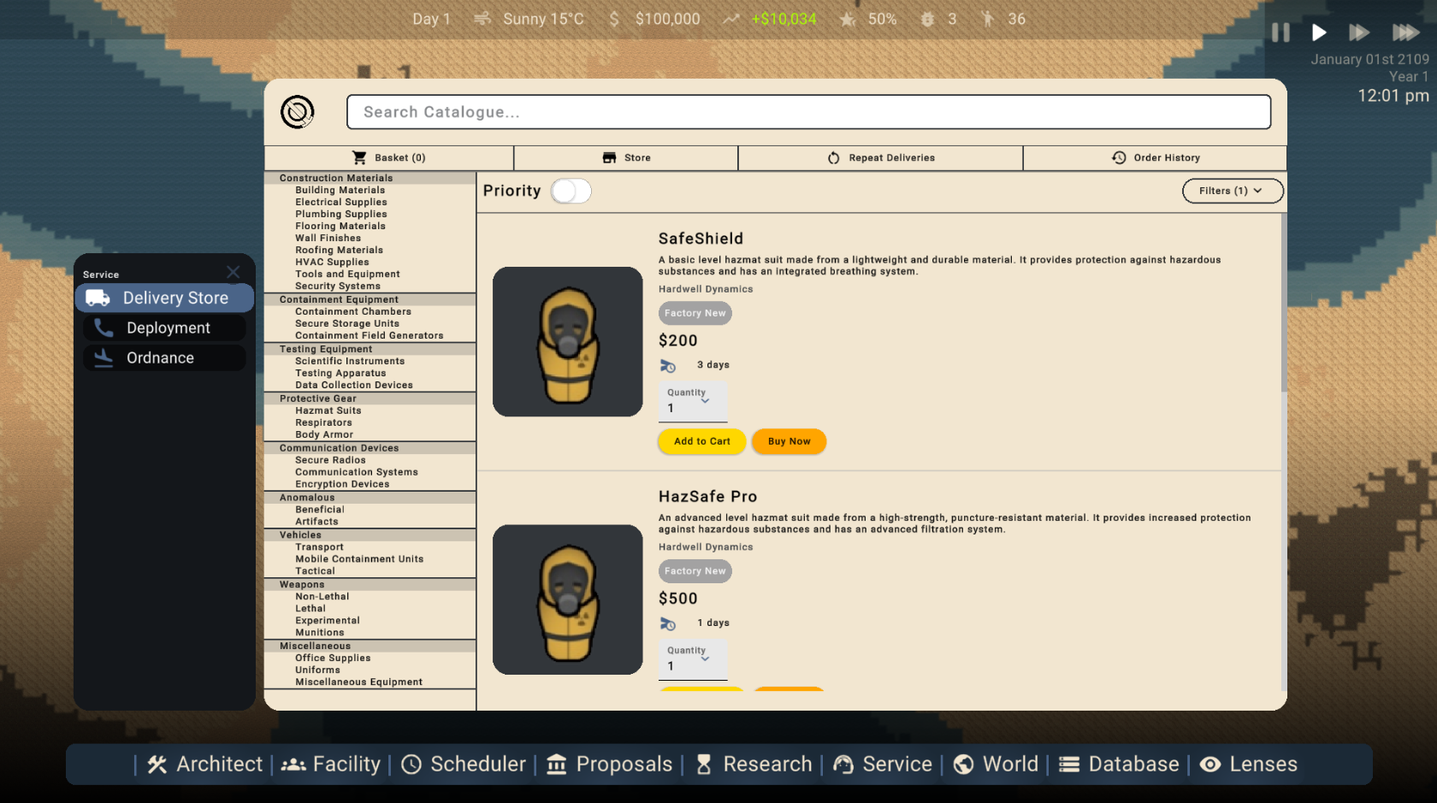Click the Repeat Deliveries refresh icon
The height and width of the screenshot is (803, 1437).
834,157
